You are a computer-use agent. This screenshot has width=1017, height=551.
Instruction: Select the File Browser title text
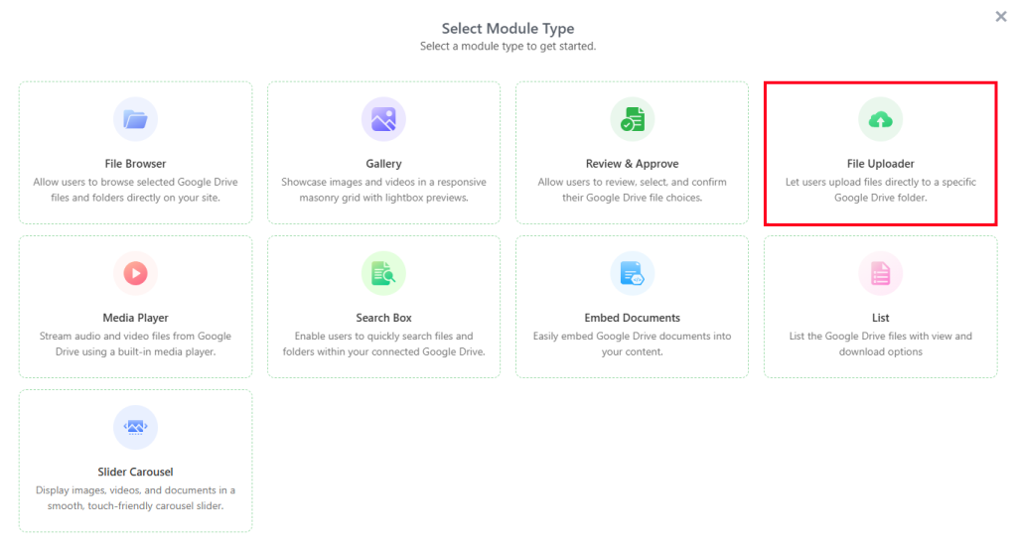click(x=135, y=164)
